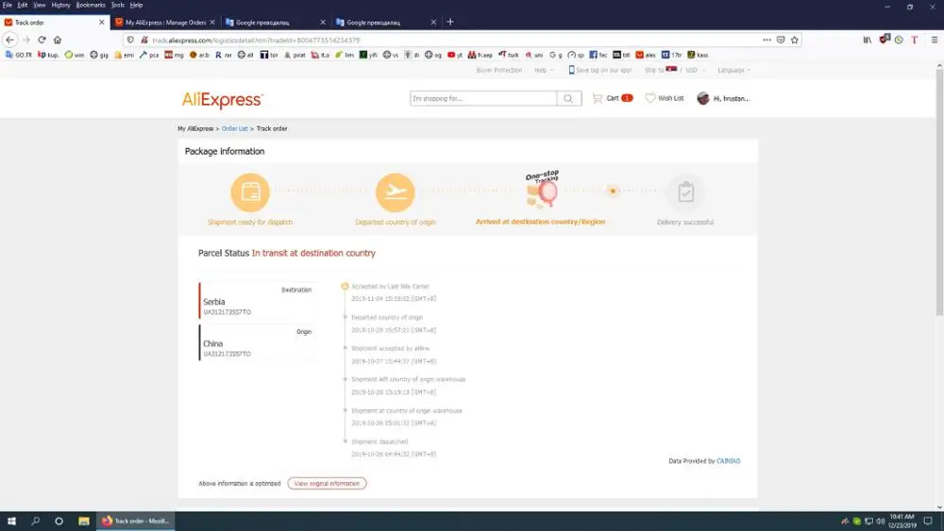Open the View menu
The image size is (944, 531).
pyautogui.click(x=39, y=5)
